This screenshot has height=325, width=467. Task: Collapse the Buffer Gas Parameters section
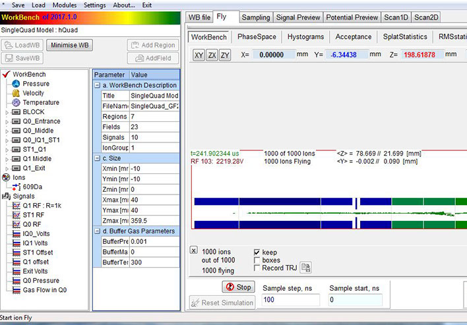point(98,231)
